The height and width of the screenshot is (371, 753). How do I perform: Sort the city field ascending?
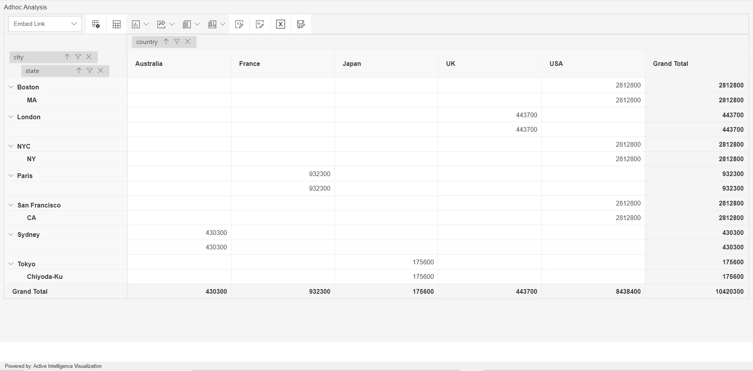[x=67, y=57]
